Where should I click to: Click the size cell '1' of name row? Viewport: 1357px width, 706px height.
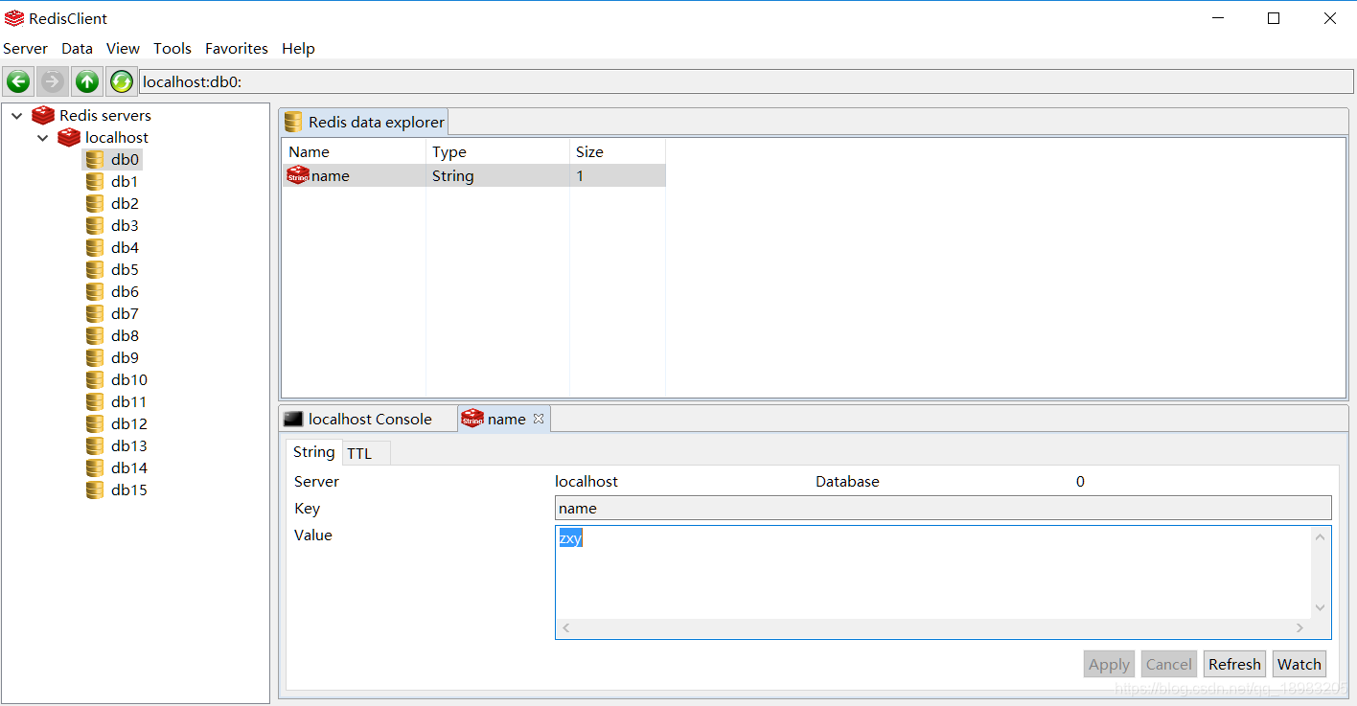click(x=617, y=175)
